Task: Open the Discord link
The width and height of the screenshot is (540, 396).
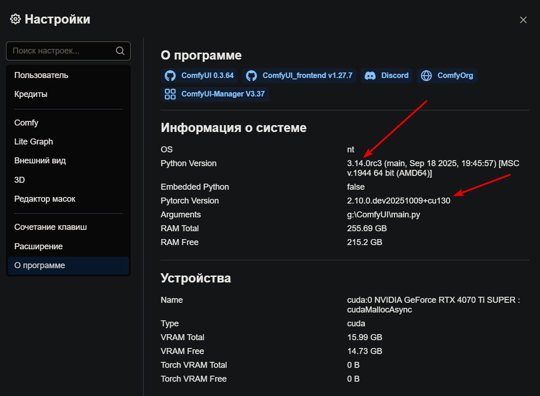Action: pos(386,75)
